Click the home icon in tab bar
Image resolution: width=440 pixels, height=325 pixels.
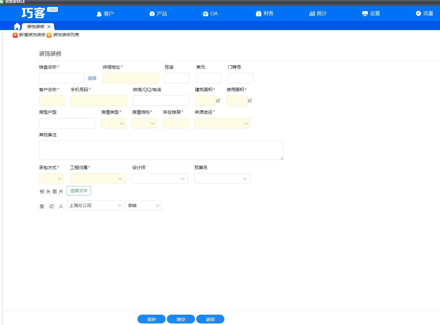17,26
